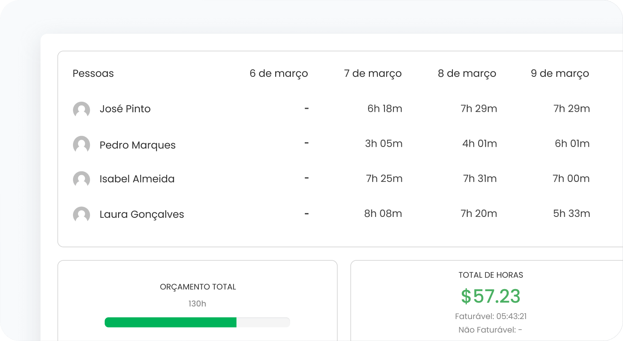Click the Orçamento Total 130h label
Screen dimensions: 623x341
point(197,303)
